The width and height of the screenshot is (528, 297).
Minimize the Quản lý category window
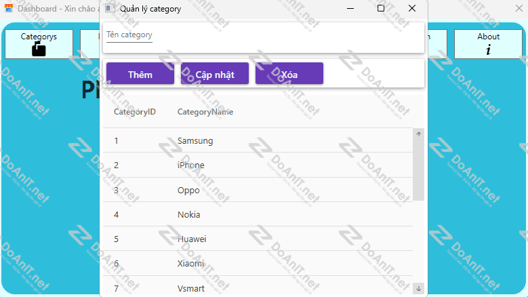[350, 8]
